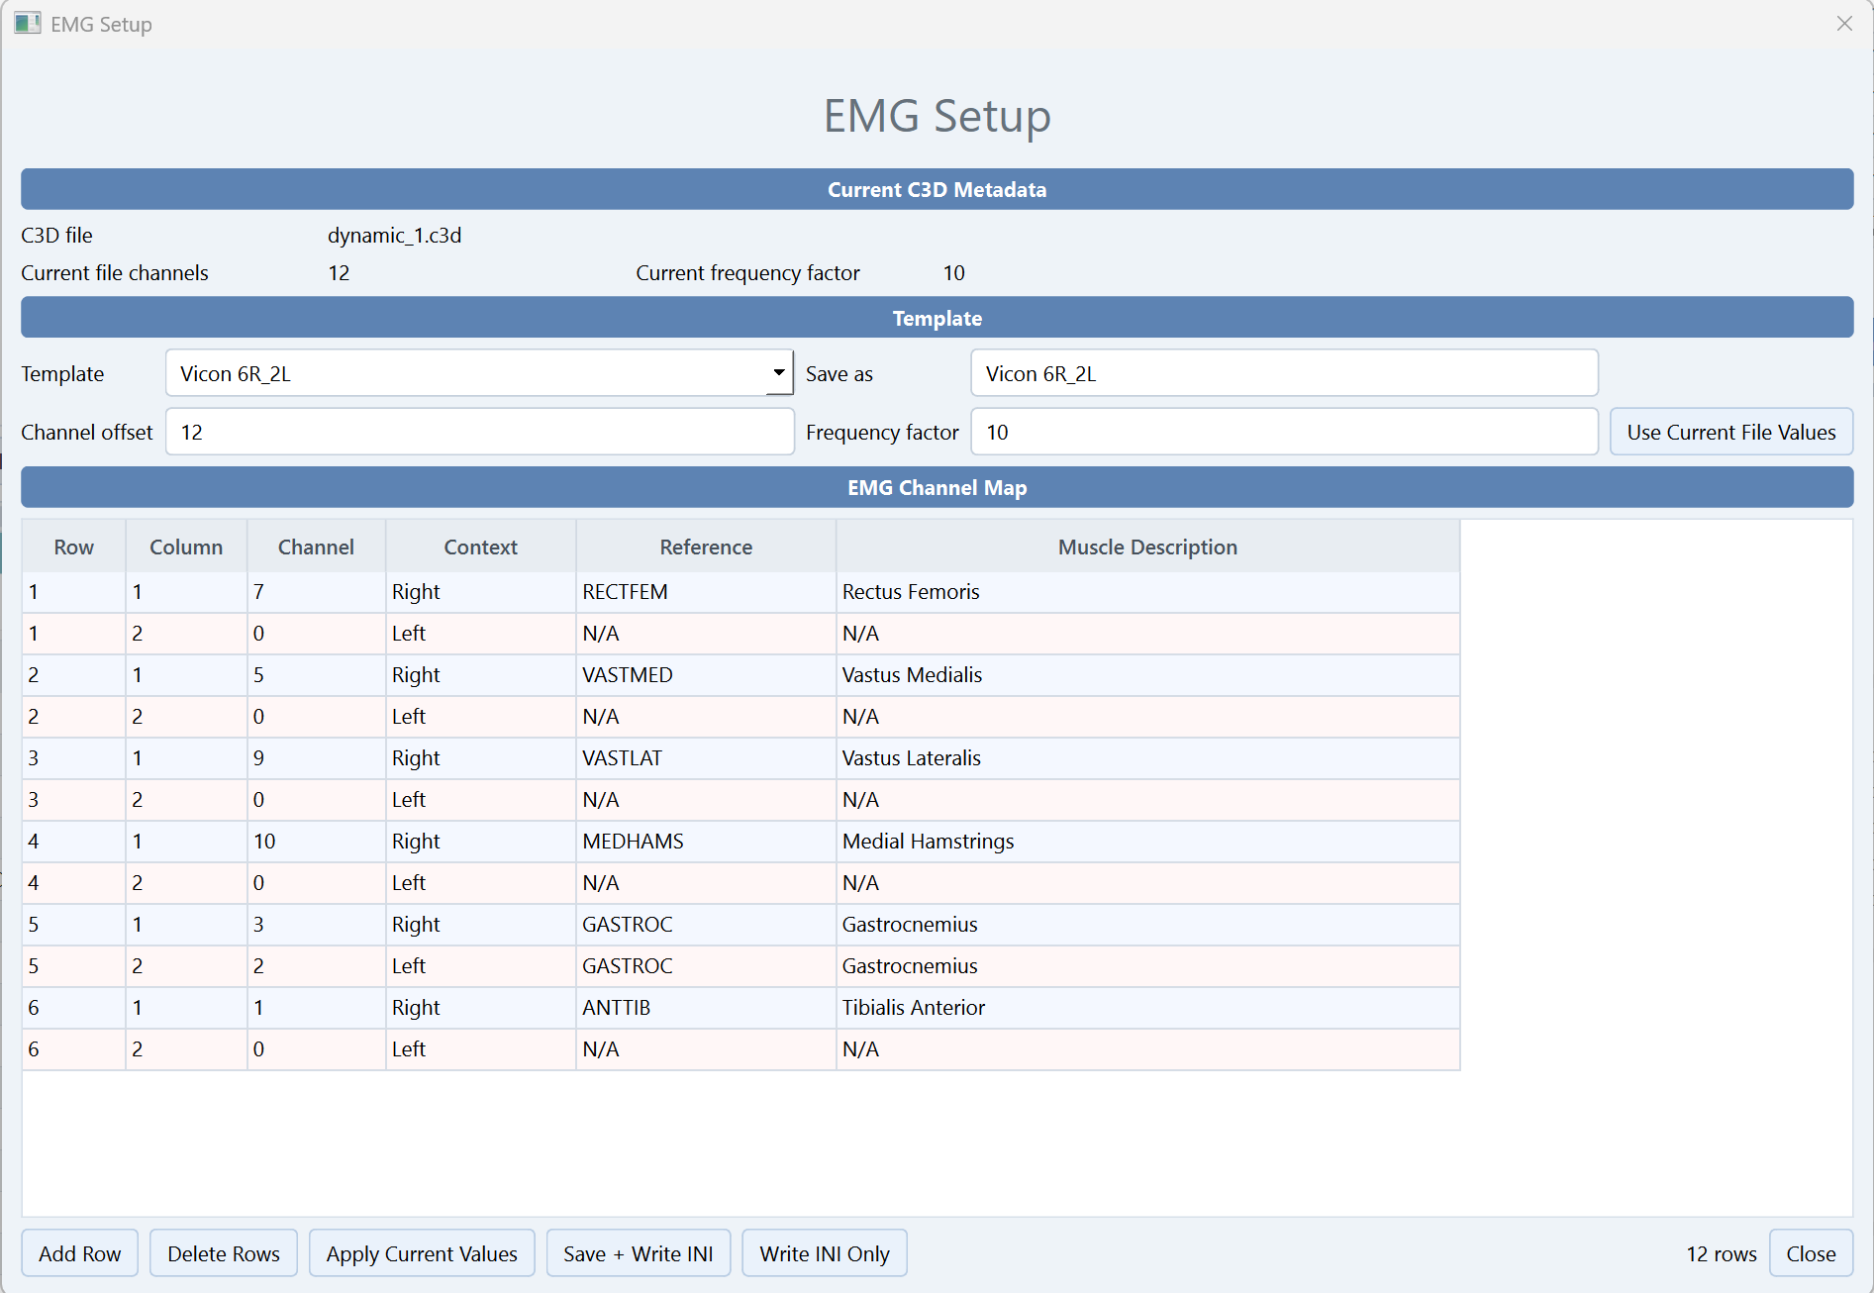Click the Channel offset input field
Image resolution: width=1874 pixels, height=1293 pixels.
479,432
